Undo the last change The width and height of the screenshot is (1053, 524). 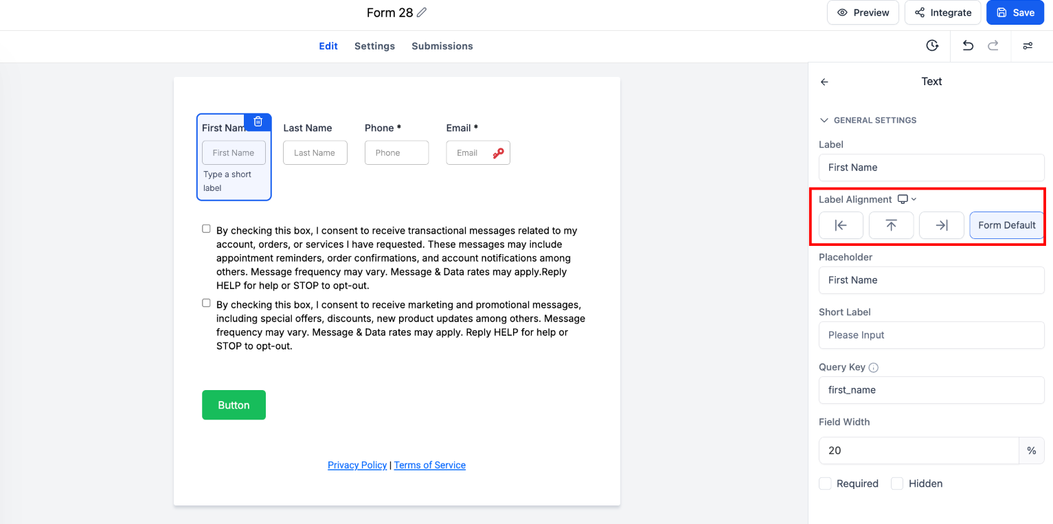[x=968, y=46]
